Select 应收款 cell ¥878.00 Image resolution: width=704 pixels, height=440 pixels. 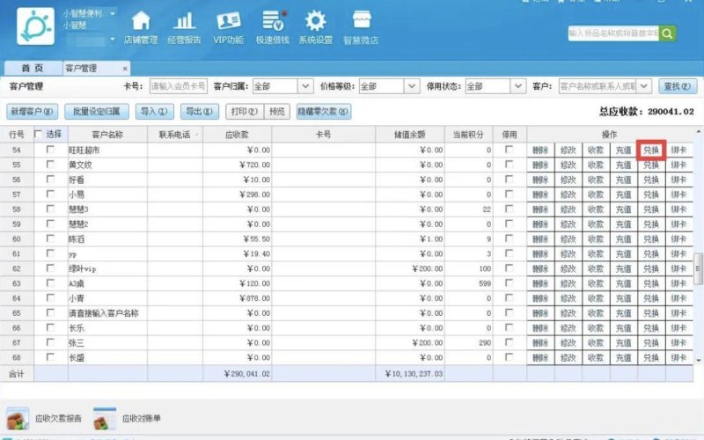[237, 298]
